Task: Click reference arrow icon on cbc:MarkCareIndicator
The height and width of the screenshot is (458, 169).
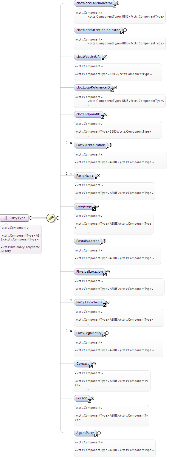Action: 114,6
